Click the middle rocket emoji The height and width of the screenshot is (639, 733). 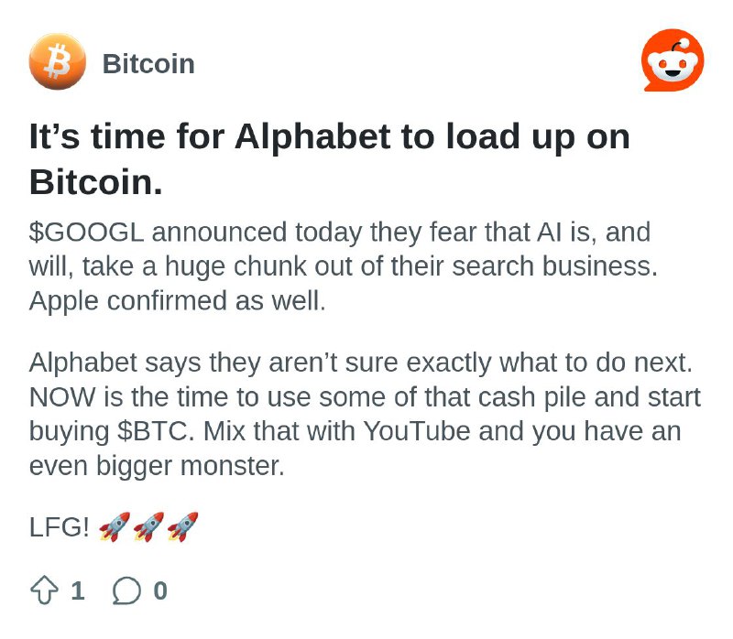pyautogui.click(x=148, y=527)
